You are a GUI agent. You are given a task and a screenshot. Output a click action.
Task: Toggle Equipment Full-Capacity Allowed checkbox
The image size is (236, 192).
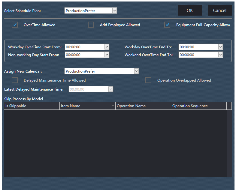(167, 25)
